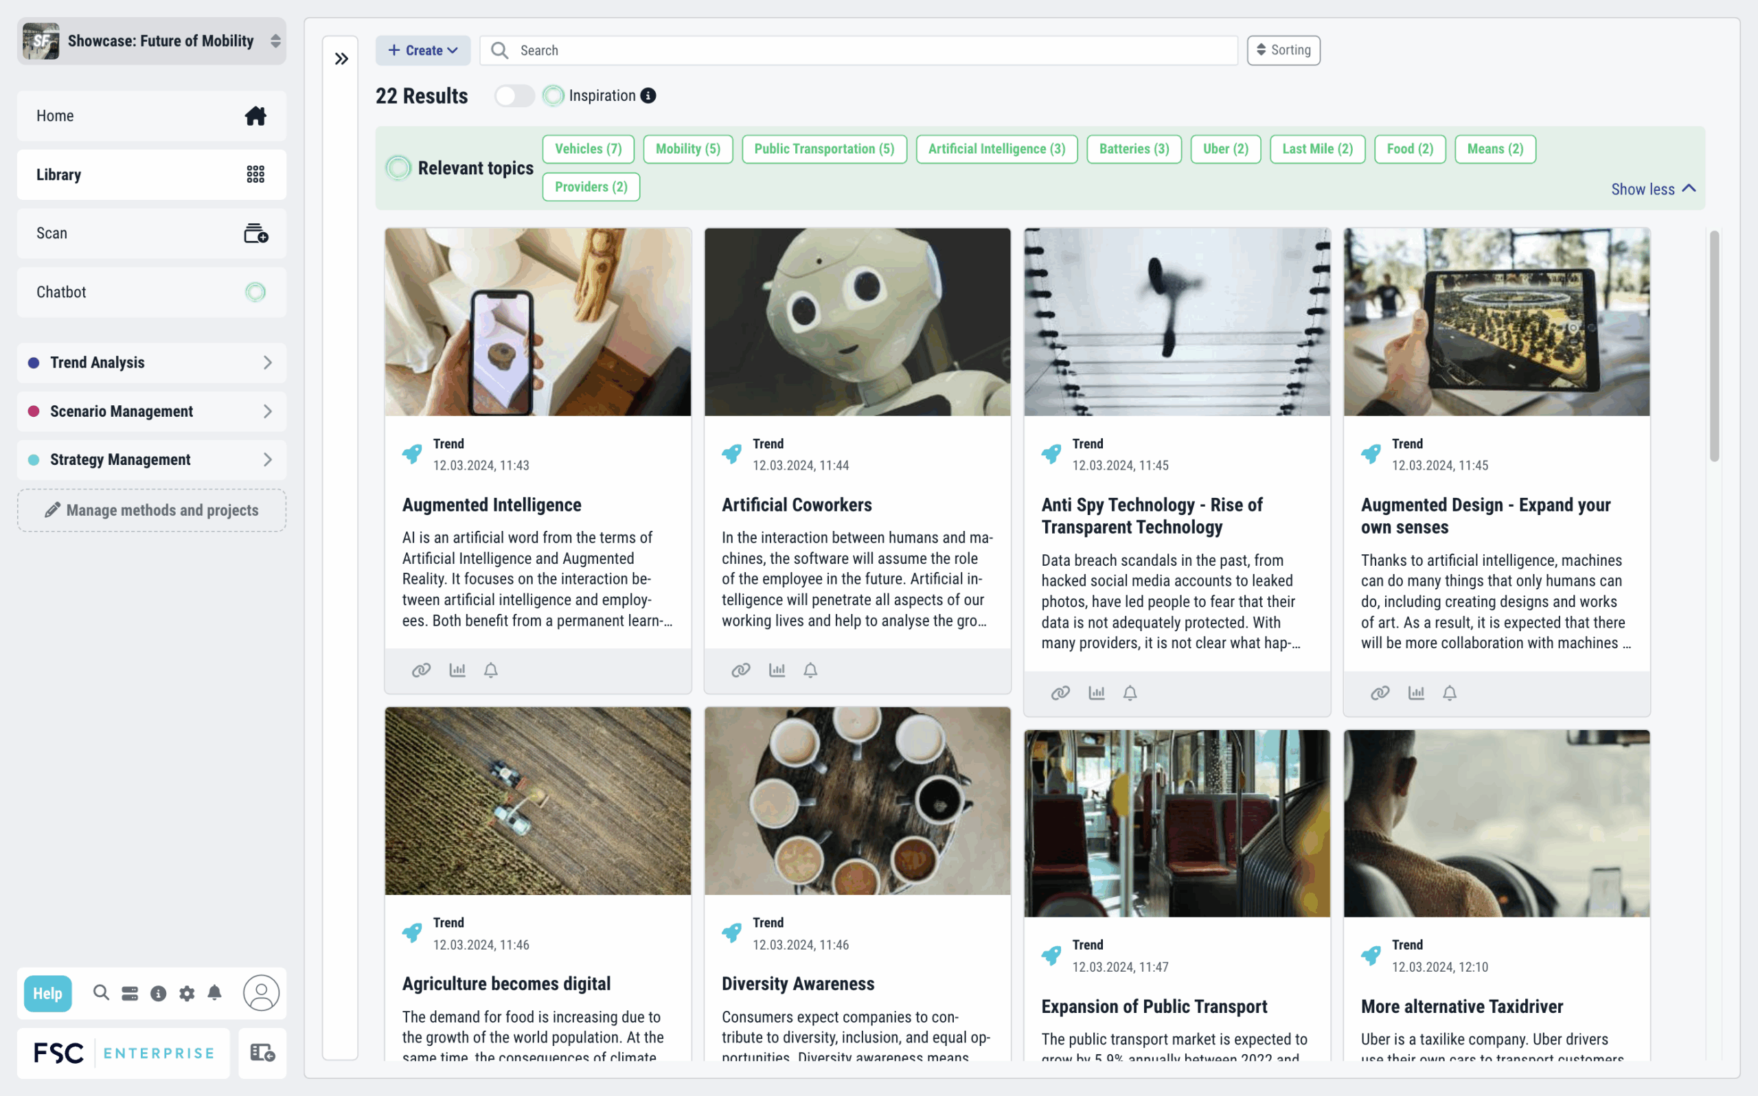The image size is (1758, 1096).
Task: Open the Sorting dropdown
Action: coord(1283,50)
